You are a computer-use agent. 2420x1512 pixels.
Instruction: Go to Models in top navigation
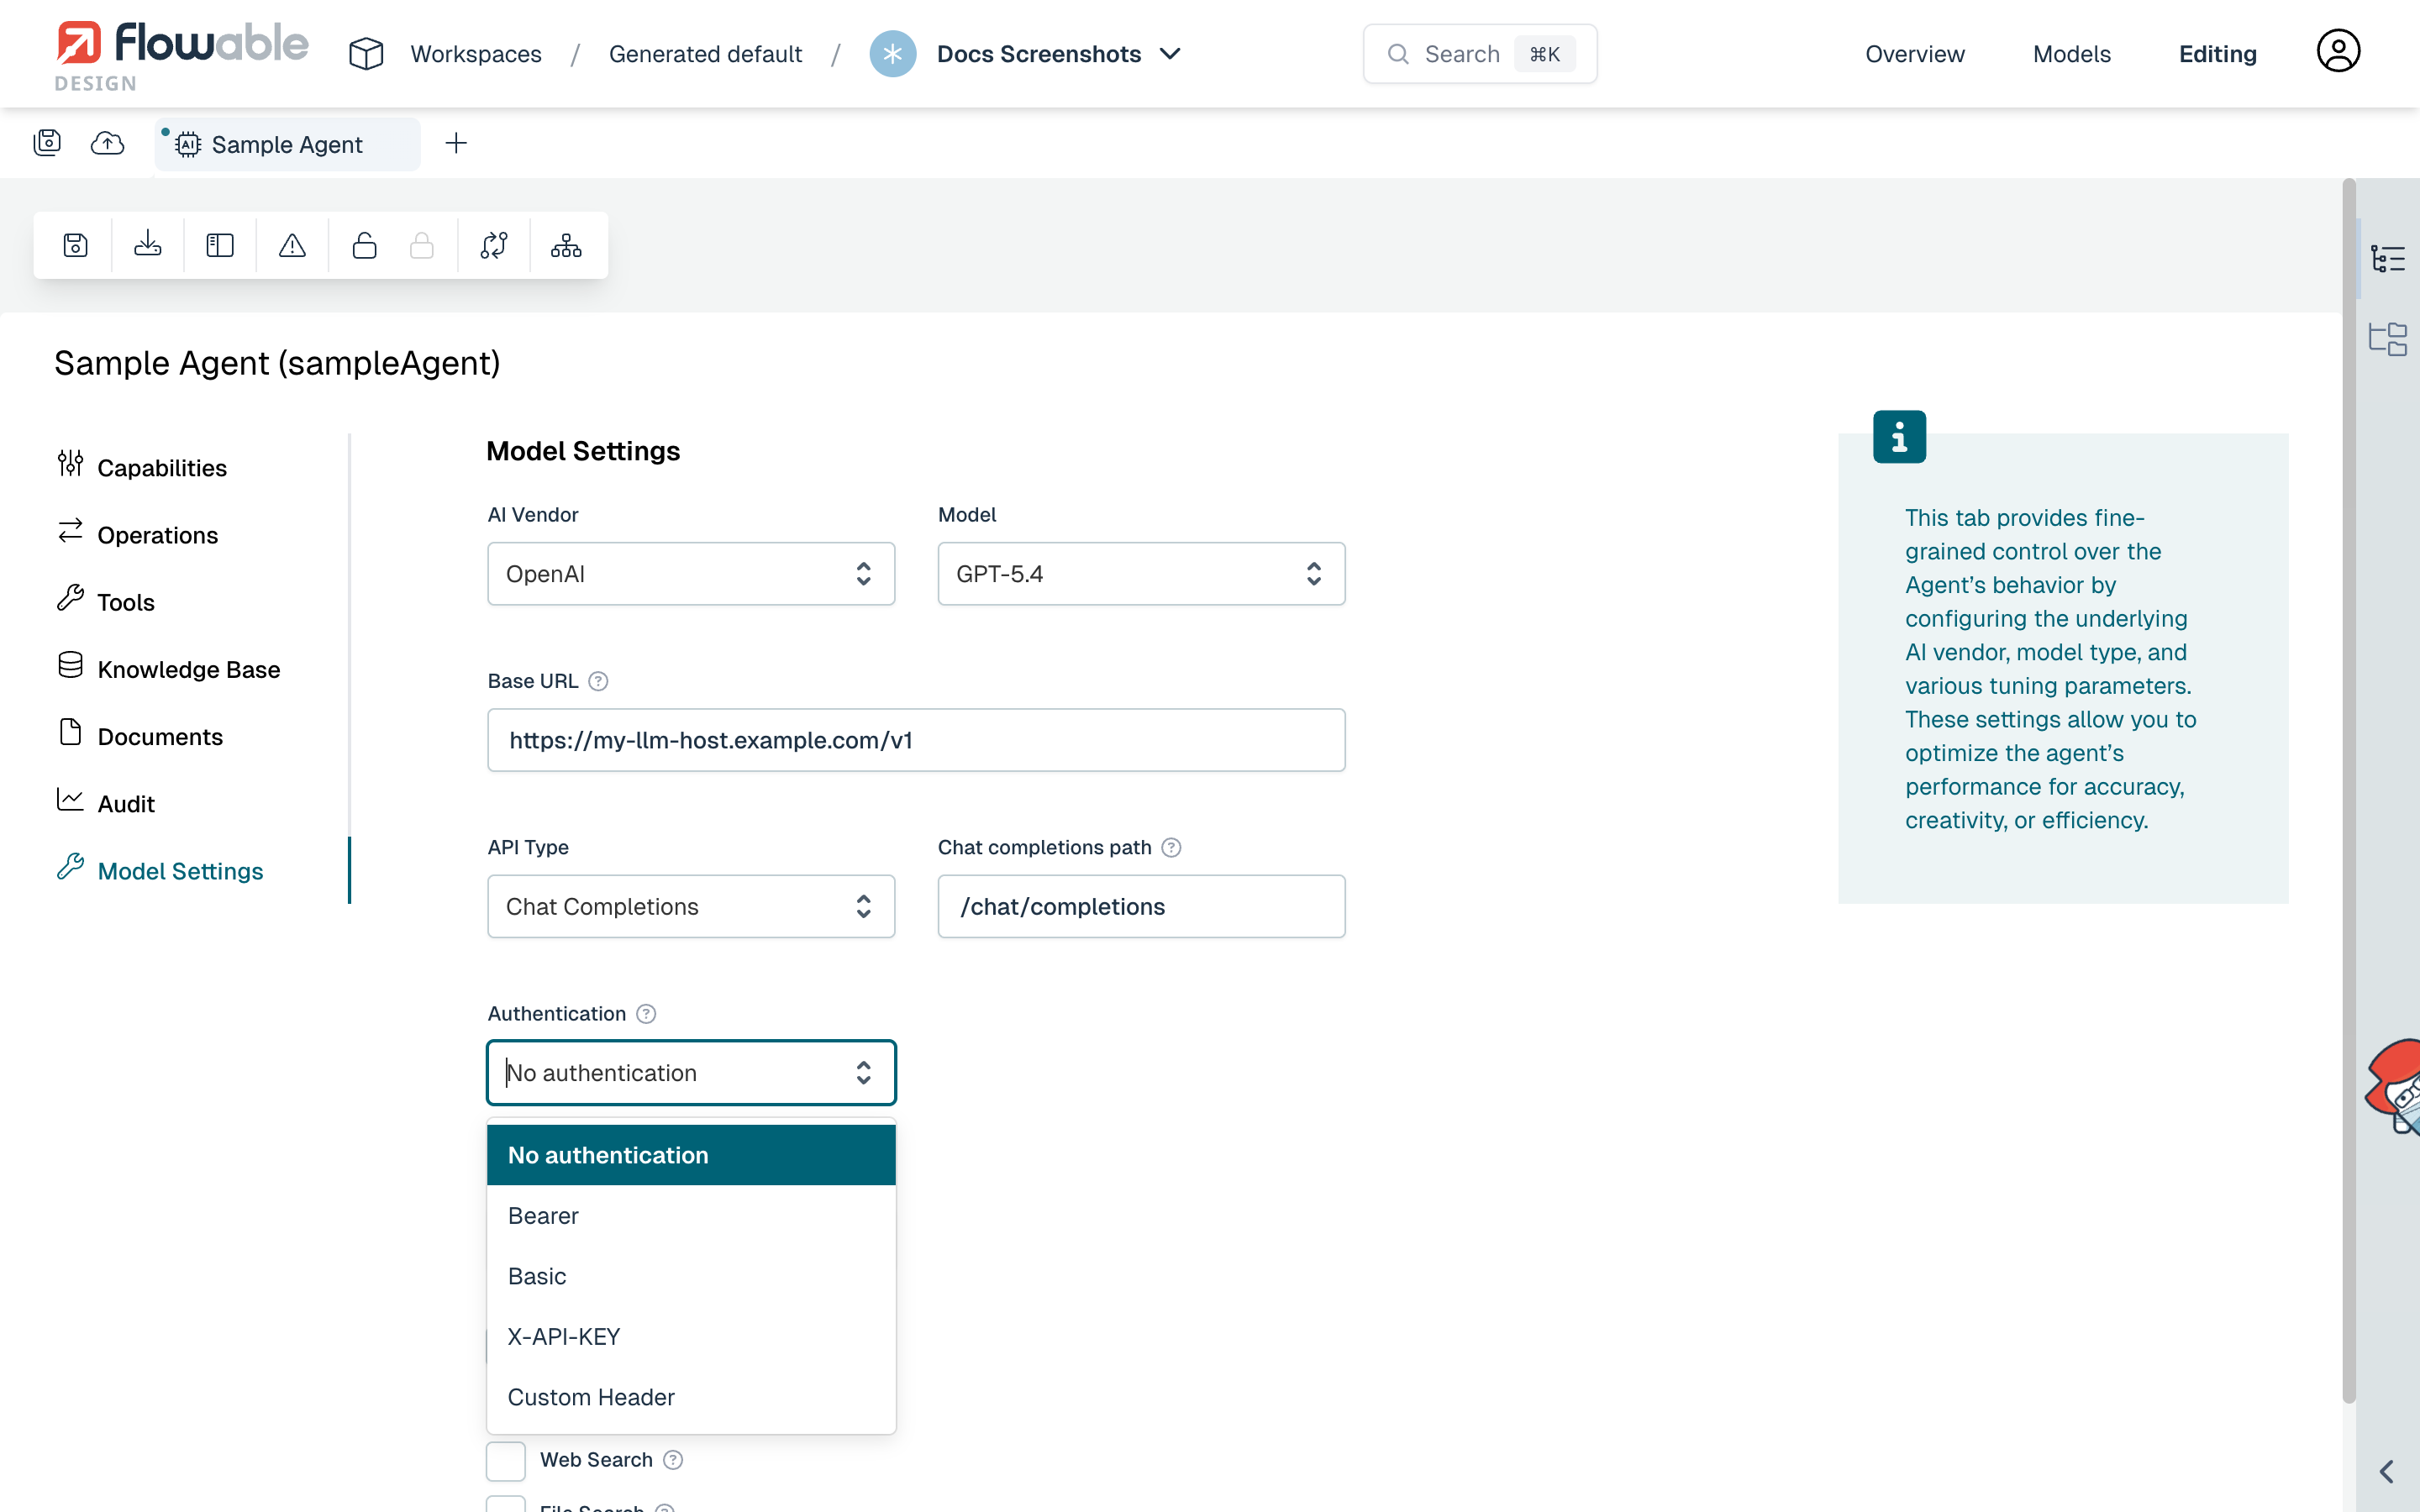click(x=2071, y=54)
